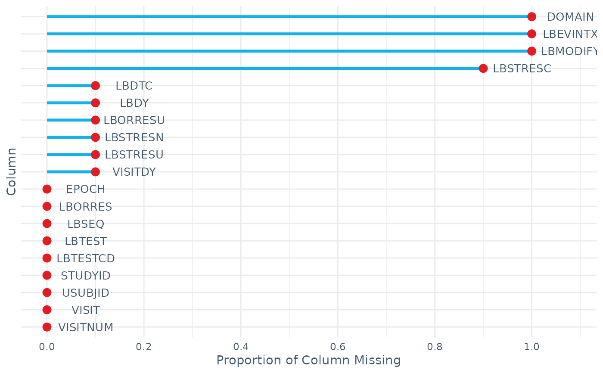
Task: Click the red dot for DOMAIN
Action: point(532,17)
